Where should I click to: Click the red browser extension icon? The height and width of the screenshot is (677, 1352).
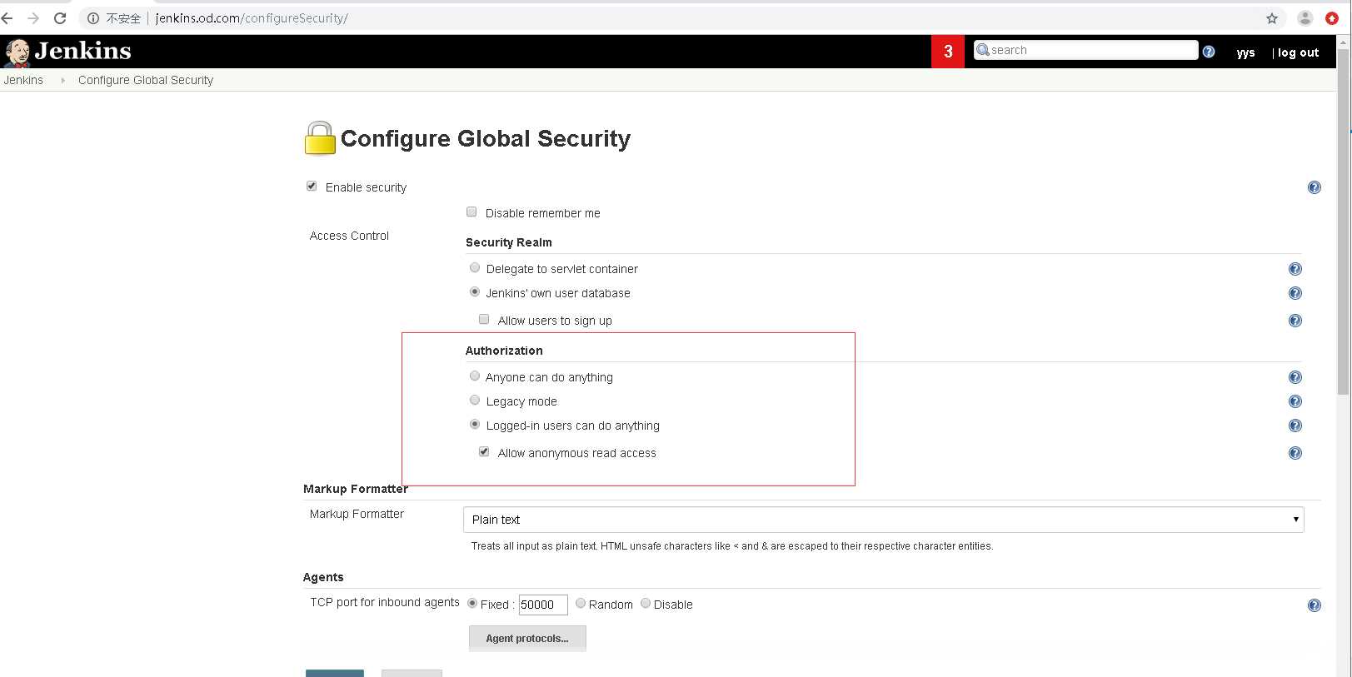click(1332, 18)
